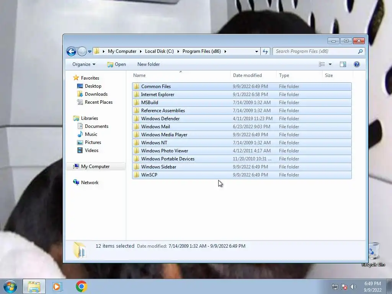Click the Internet Explorer folder icon
Viewport: 392px width, 294px height.
[x=137, y=95]
